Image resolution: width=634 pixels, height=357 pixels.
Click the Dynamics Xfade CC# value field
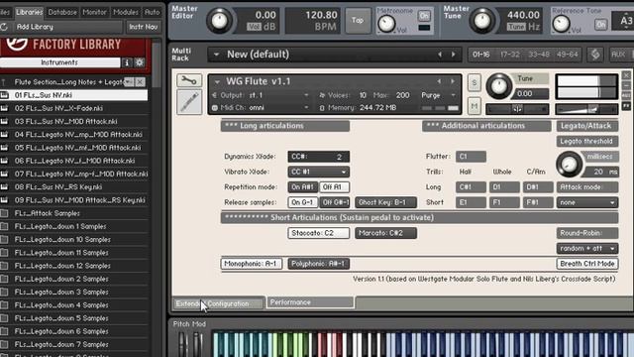[x=319, y=157]
